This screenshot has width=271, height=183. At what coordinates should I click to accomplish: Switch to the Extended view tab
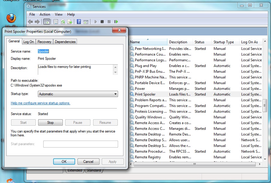74,170
